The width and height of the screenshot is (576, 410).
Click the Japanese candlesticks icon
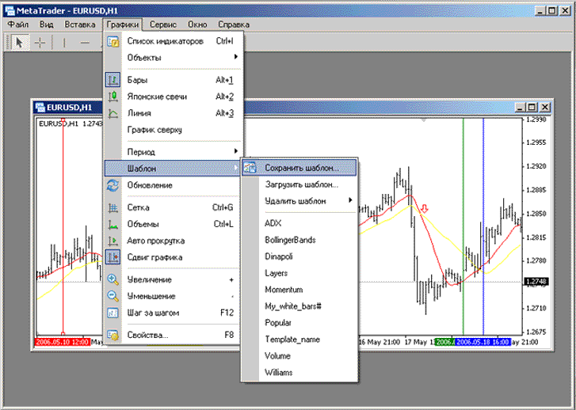click(113, 97)
